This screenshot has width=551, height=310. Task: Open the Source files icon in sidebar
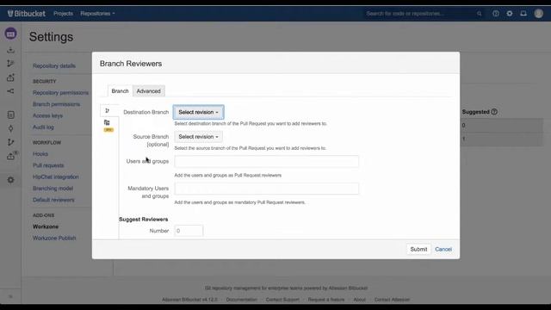[10, 115]
